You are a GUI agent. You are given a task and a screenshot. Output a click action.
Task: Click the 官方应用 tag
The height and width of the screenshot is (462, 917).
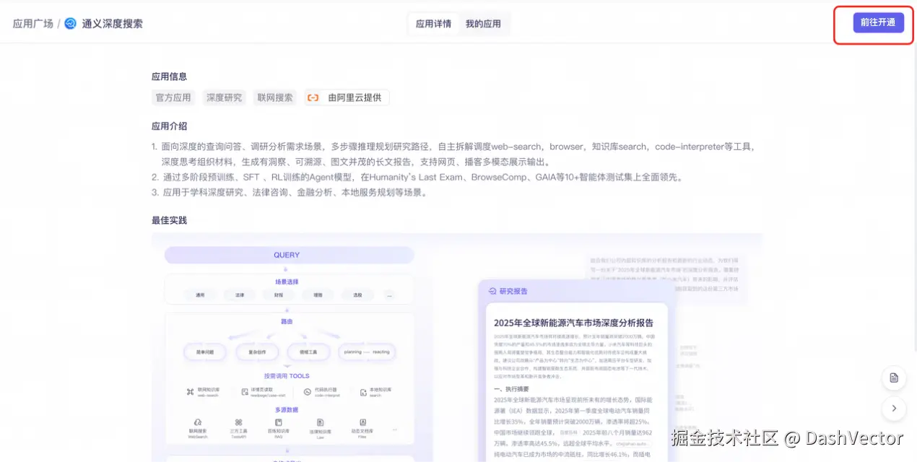(173, 97)
